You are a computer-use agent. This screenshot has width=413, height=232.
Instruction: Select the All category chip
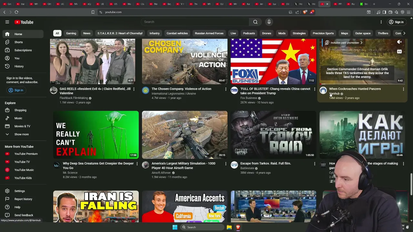[x=57, y=33]
